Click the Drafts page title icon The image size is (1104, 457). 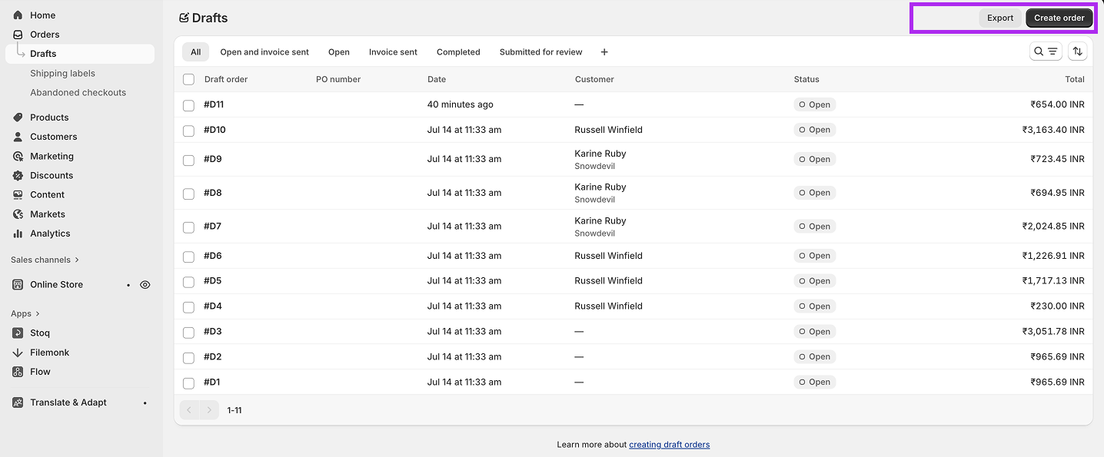pos(184,18)
